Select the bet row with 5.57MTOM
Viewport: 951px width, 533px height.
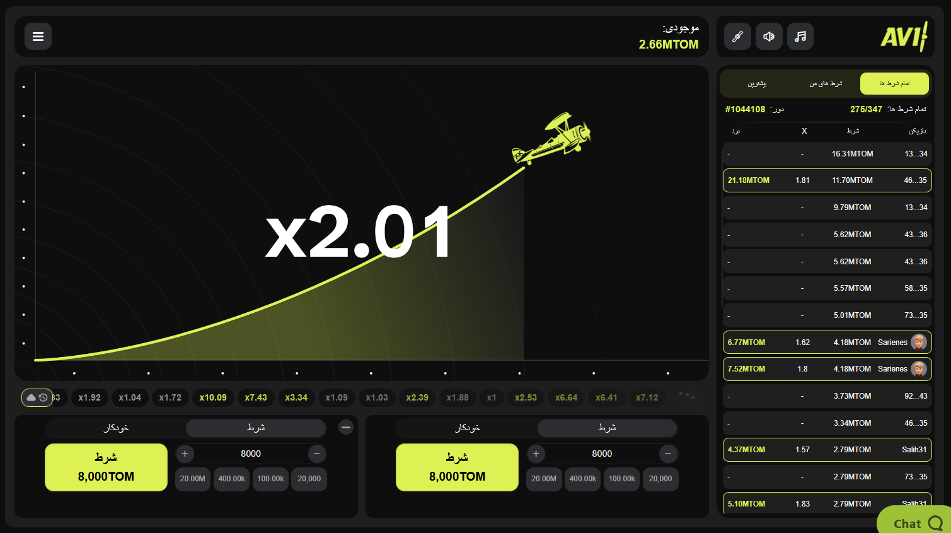coord(827,288)
